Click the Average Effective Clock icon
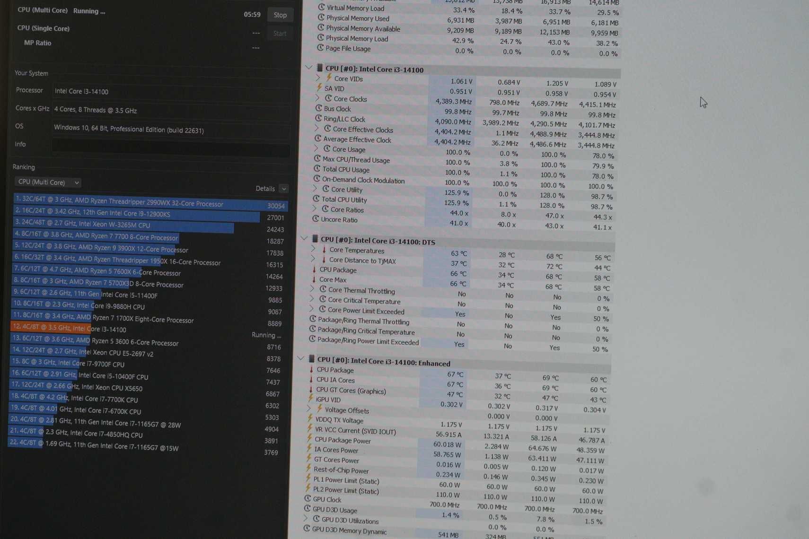This screenshot has width=809, height=539. [x=318, y=139]
